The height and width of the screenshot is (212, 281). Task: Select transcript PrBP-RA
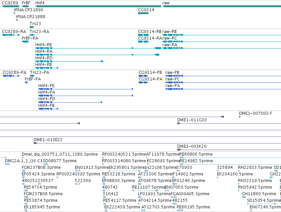25,42
